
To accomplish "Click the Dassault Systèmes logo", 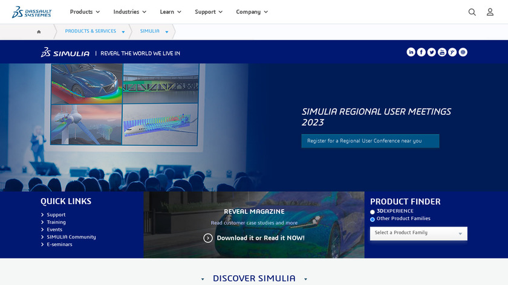I will click(31, 12).
